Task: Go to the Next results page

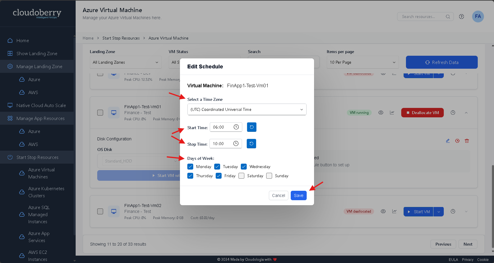Action: pyautogui.click(x=468, y=244)
